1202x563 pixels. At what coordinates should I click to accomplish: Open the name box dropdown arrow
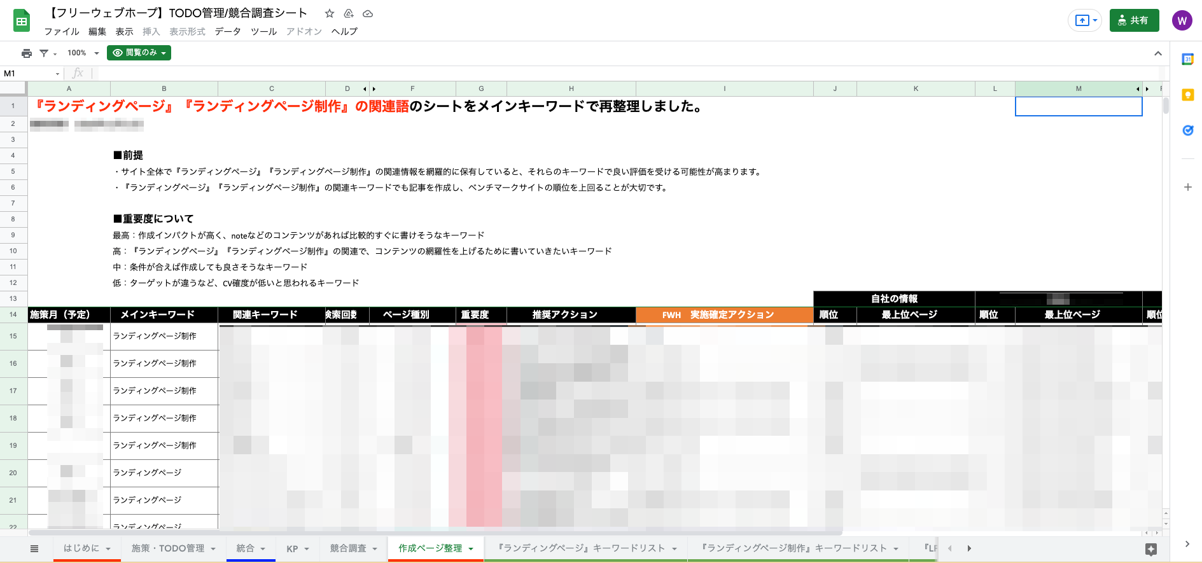[x=57, y=74]
